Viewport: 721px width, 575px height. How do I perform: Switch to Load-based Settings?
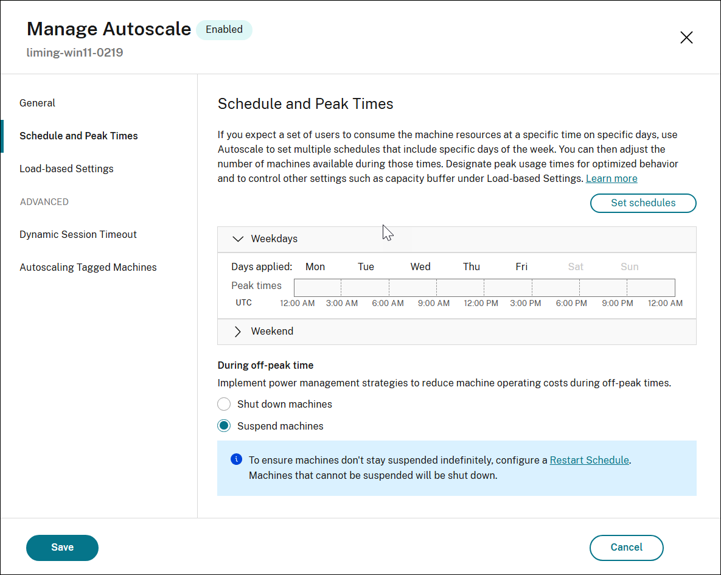(66, 169)
